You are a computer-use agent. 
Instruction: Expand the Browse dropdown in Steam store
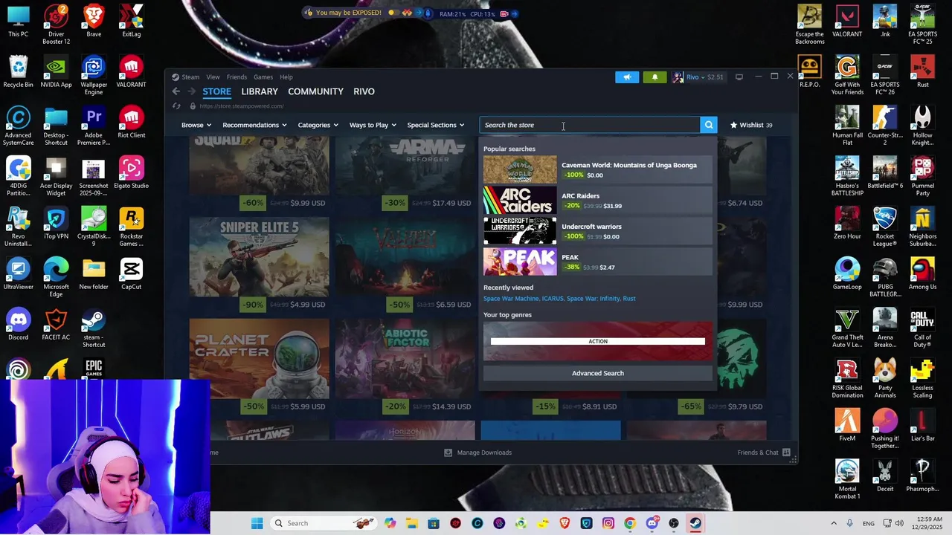196,125
